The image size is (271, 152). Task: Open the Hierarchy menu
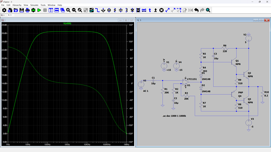pos(17,5)
